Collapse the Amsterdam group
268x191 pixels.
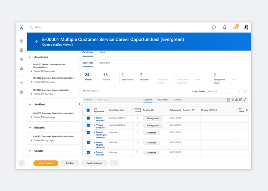tap(30, 57)
